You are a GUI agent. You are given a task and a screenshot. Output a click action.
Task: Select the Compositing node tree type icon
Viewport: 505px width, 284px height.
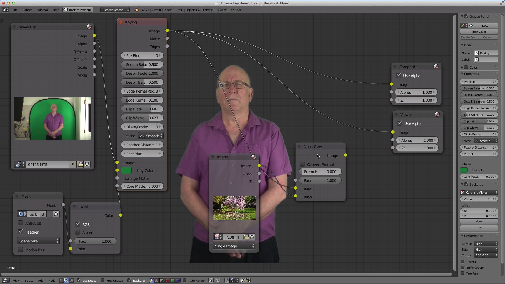(x=66, y=280)
